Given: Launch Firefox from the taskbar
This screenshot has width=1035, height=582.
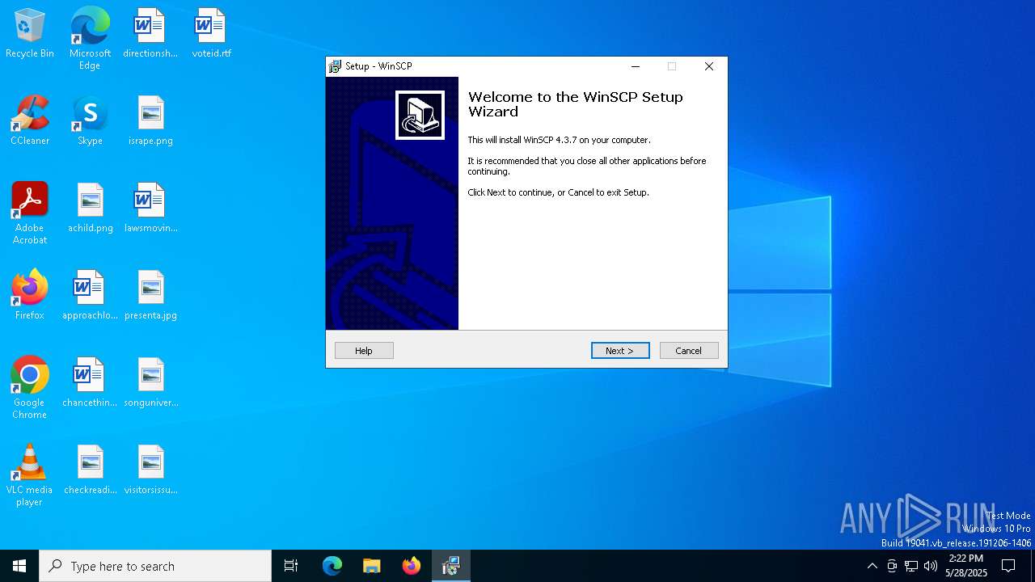Looking at the screenshot, I should point(412,566).
